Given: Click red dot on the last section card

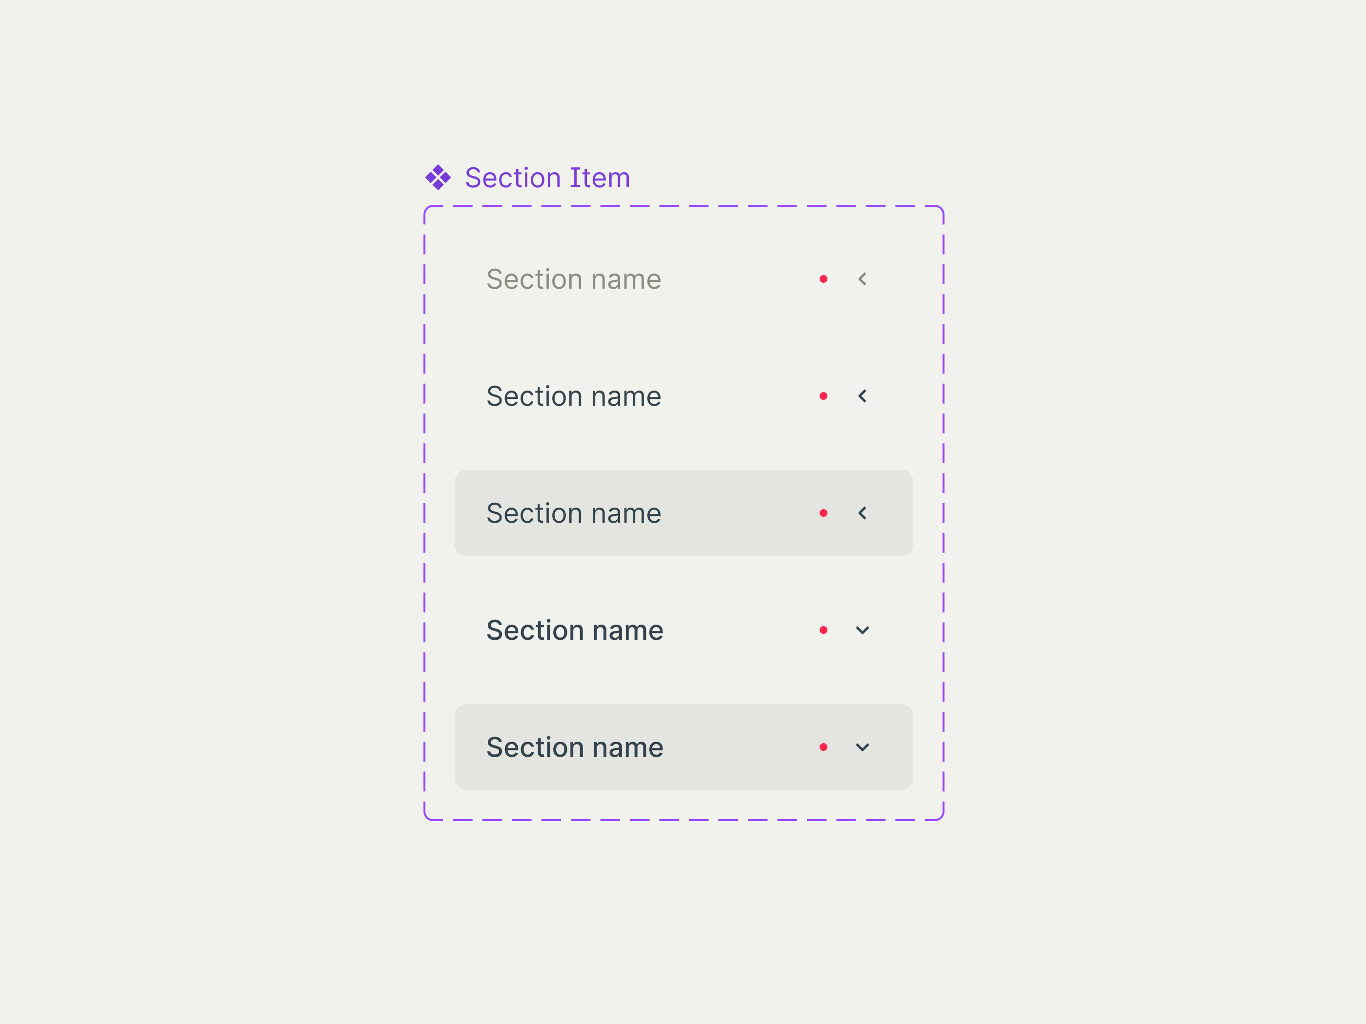Looking at the screenshot, I should click(823, 747).
